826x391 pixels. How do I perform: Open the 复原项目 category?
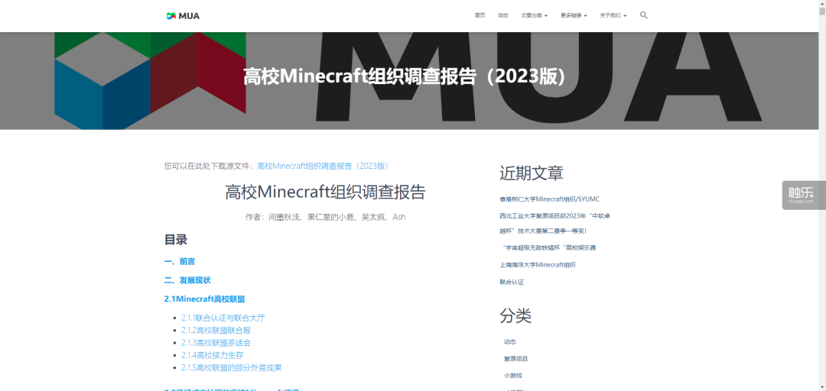[515, 359]
